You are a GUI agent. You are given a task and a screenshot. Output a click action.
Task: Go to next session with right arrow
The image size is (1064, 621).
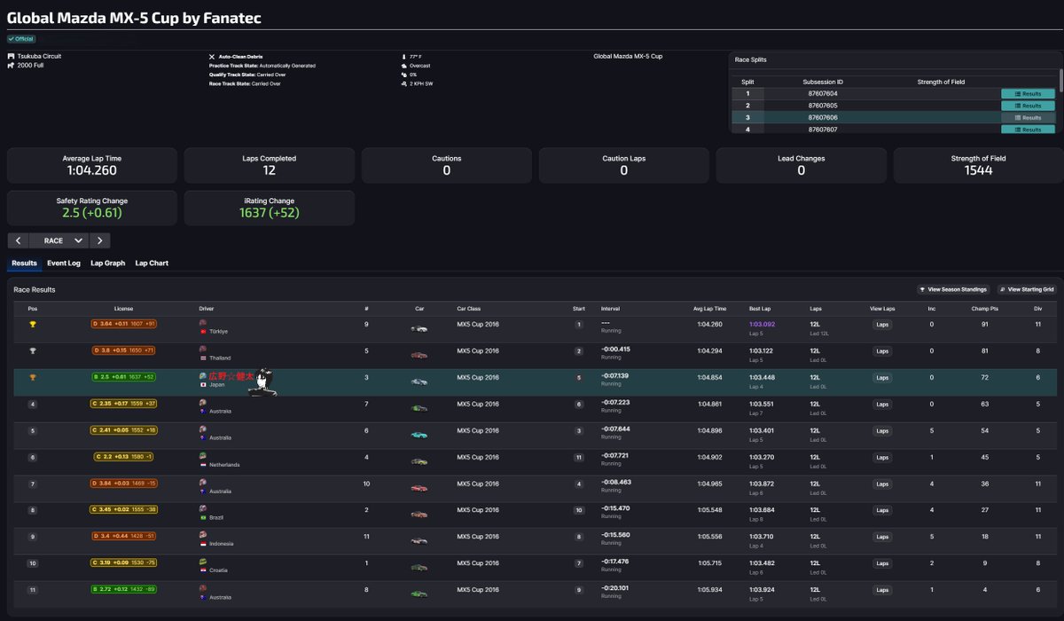(100, 240)
